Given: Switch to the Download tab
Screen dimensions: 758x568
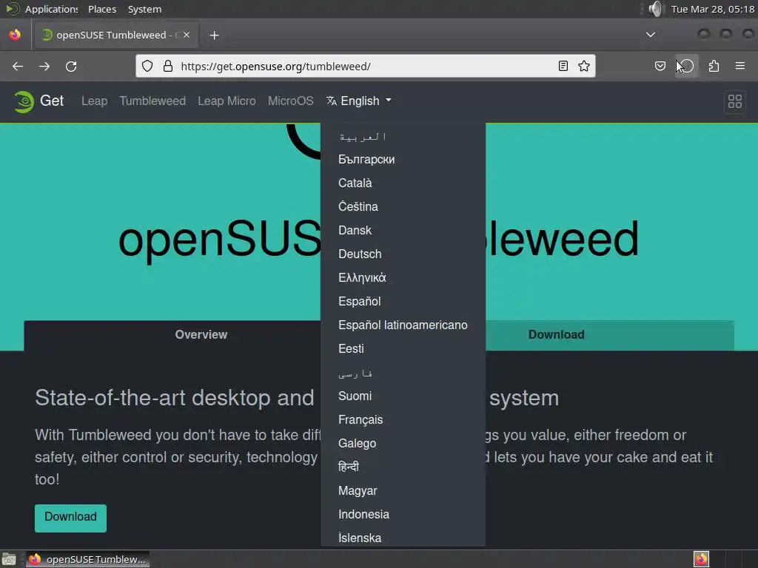Looking at the screenshot, I should click(556, 335).
